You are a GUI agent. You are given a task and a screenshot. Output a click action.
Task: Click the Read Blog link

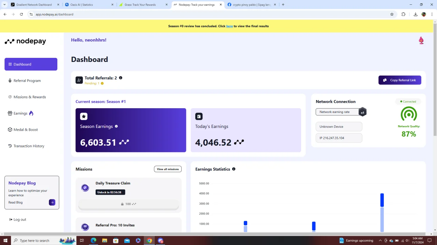tap(15, 202)
